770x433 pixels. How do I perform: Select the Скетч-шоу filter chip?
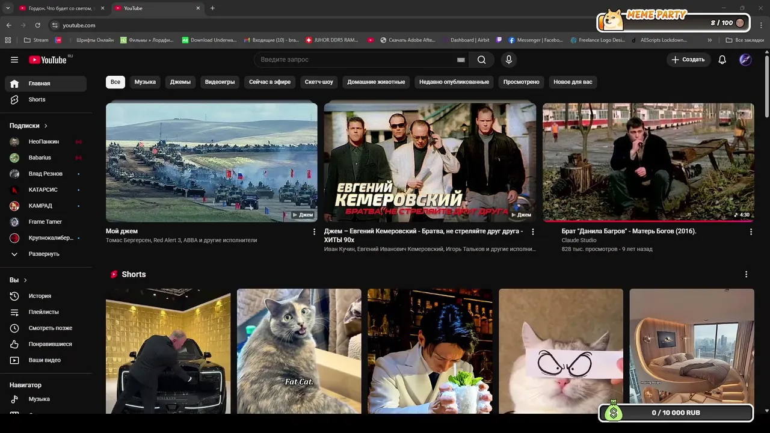319,82
